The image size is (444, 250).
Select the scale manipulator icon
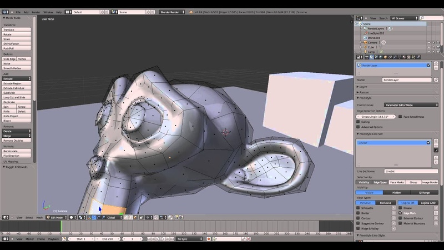point(103,217)
